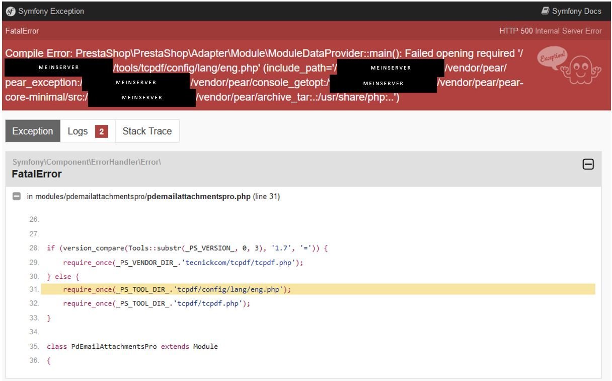Click the red Logs count badge
Viewport: 612px width, 381px height.
pos(101,132)
